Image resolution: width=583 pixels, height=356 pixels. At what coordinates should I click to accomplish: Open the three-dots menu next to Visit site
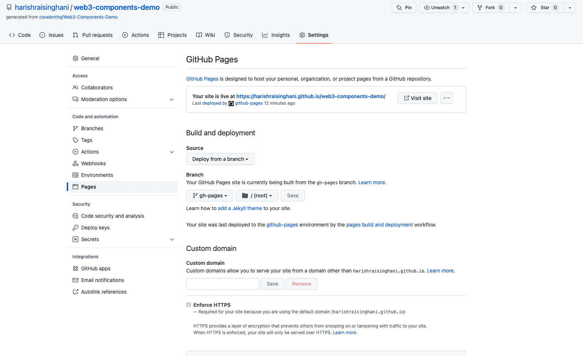[447, 98]
